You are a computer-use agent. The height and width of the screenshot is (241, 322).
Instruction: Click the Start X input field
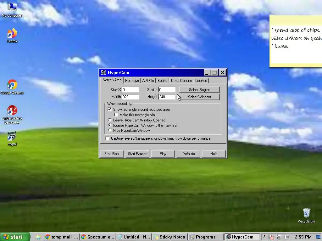[130, 90]
